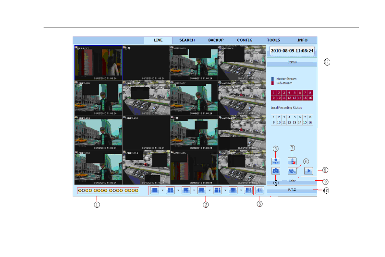Viewport: 385px width, 257px height.
Task: Open the SEARCH tab
Action: 187,40
